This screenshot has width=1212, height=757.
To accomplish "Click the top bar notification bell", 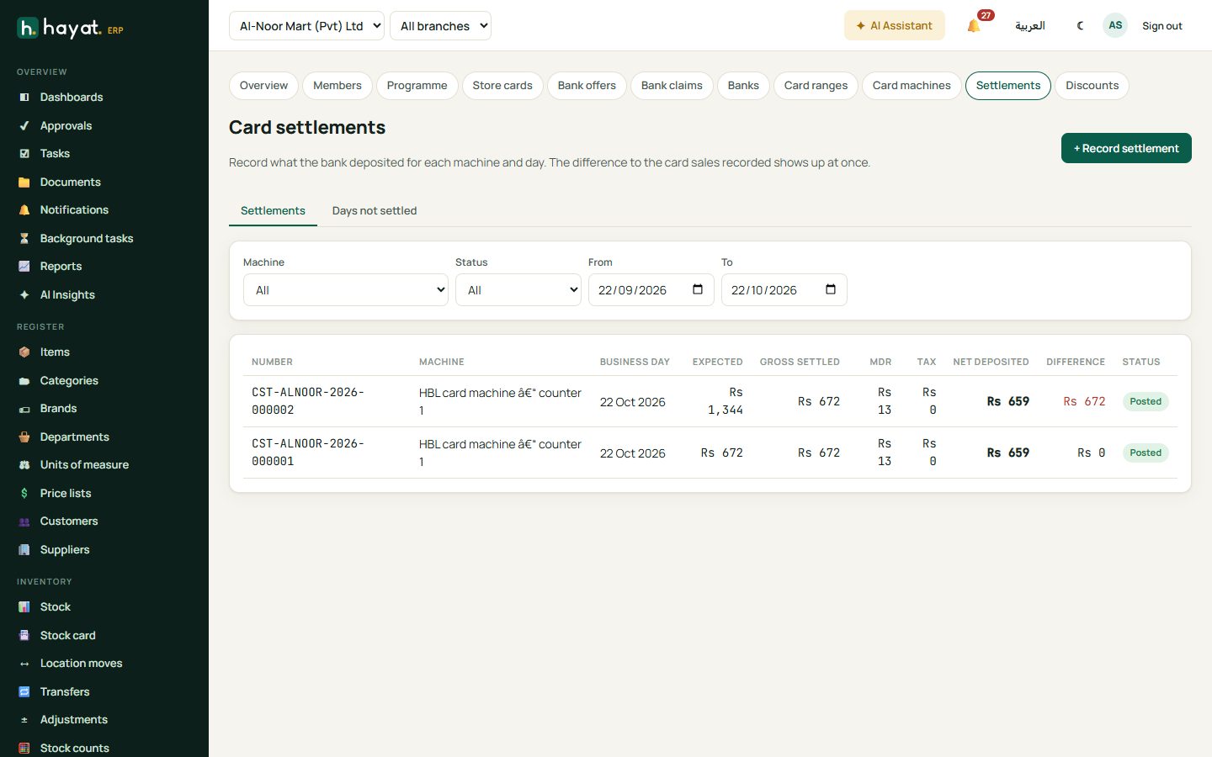I will coord(974,26).
